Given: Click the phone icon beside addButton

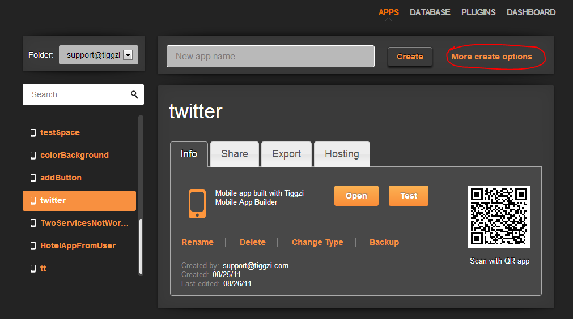Looking at the screenshot, I should point(33,178).
